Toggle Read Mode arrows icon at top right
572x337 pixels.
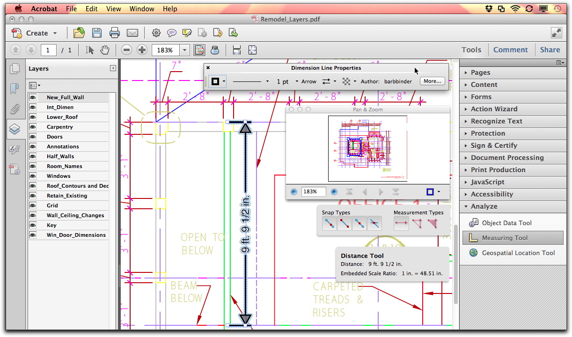(557, 33)
